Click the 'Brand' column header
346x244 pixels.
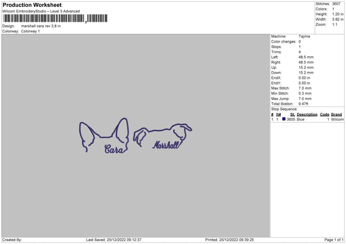click(x=336, y=115)
